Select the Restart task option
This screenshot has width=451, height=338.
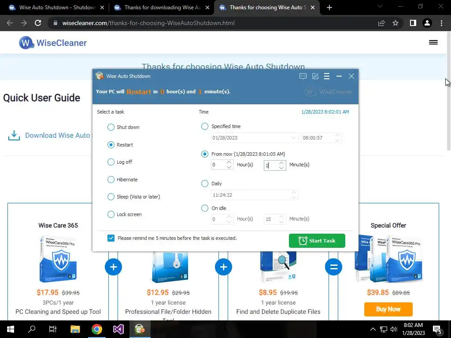click(x=111, y=145)
